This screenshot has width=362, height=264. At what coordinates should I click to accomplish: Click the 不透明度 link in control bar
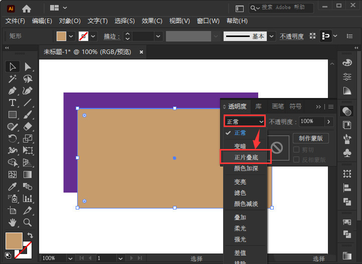pos(292,36)
